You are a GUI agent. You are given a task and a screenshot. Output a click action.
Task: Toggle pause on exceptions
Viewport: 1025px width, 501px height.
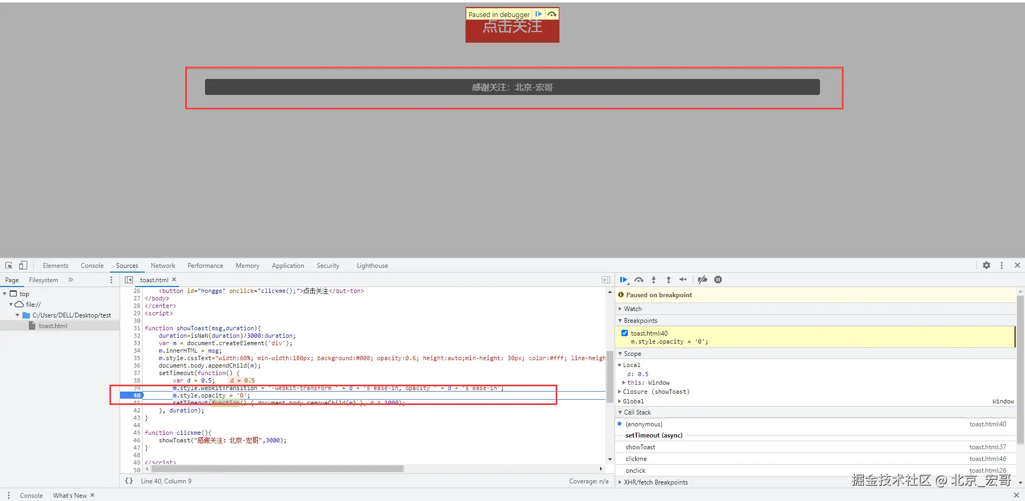tap(718, 280)
